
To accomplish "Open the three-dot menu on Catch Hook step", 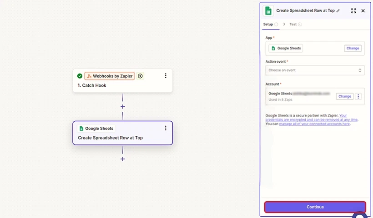I will click(x=166, y=76).
